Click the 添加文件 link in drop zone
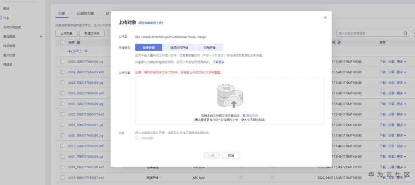 click(x=252, y=116)
